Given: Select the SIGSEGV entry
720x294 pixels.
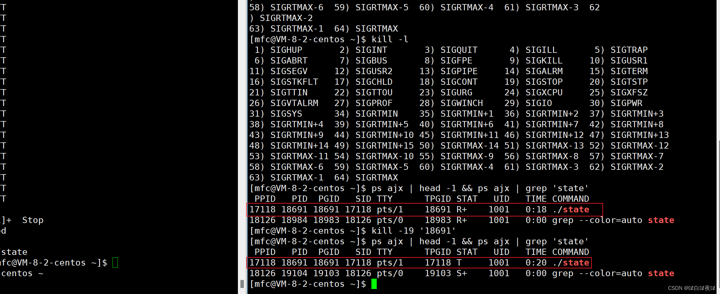Looking at the screenshot, I should click(x=279, y=71).
